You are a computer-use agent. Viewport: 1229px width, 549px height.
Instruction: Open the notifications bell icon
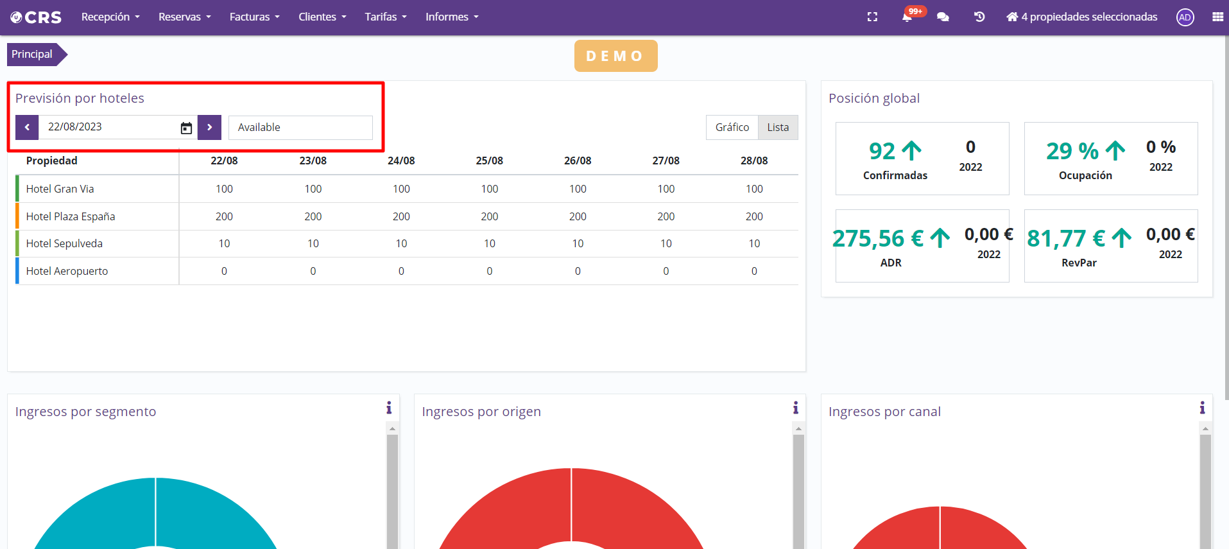907,17
